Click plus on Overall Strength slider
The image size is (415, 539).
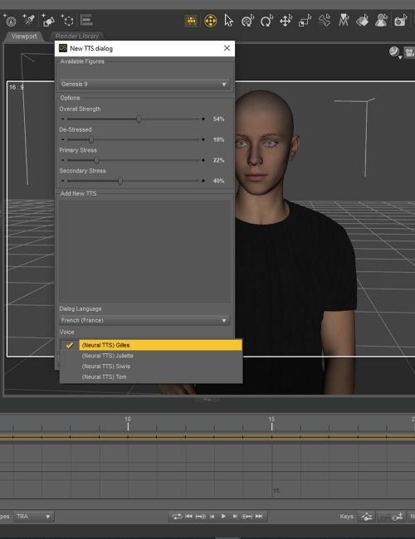tap(203, 119)
